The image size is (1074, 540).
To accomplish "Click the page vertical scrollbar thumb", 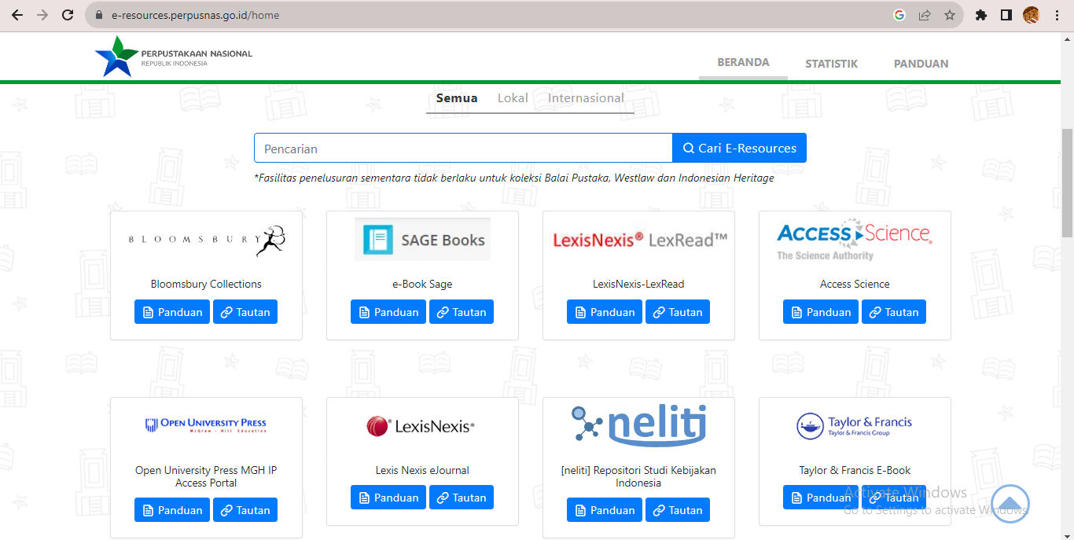I will [x=1067, y=182].
